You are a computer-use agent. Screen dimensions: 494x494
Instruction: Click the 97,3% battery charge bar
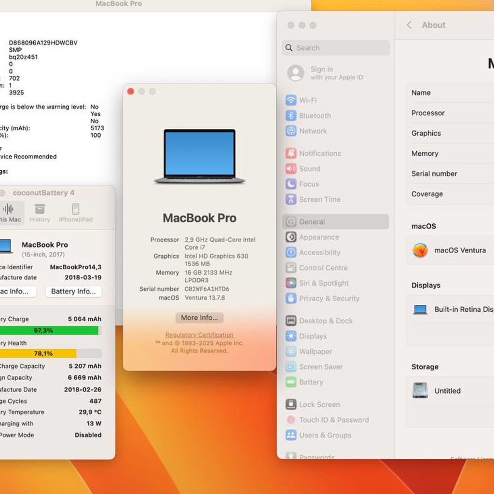[50, 330]
